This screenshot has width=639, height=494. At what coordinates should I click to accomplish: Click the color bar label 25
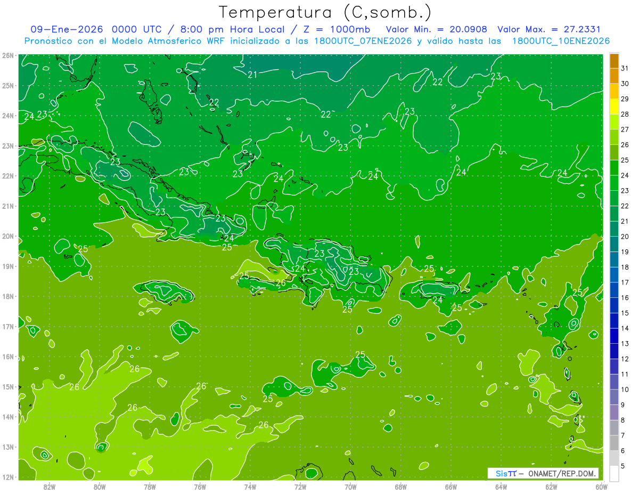(x=625, y=160)
